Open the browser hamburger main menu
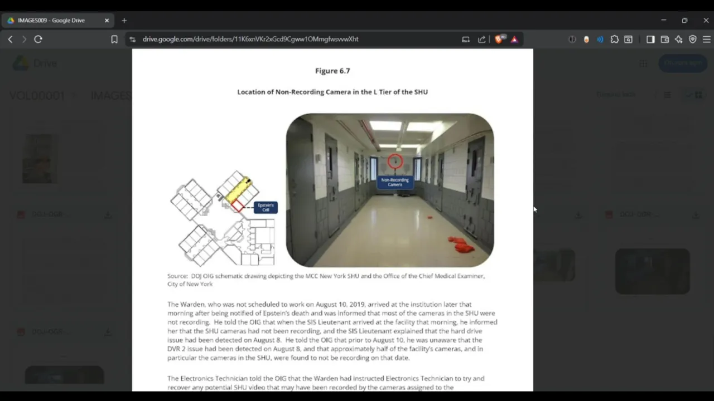The height and width of the screenshot is (401, 714). click(x=707, y=39)
